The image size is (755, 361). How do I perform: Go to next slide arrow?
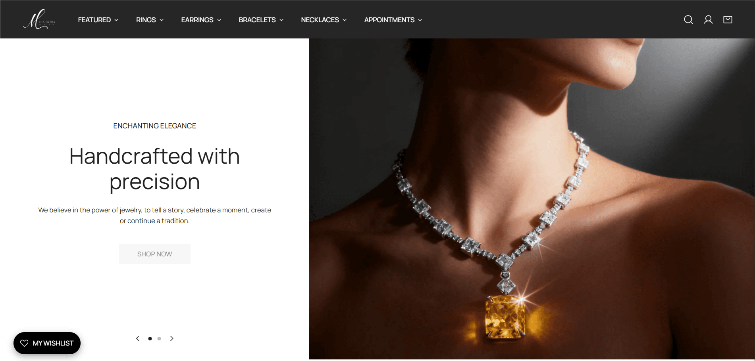[x=171, y=338]
